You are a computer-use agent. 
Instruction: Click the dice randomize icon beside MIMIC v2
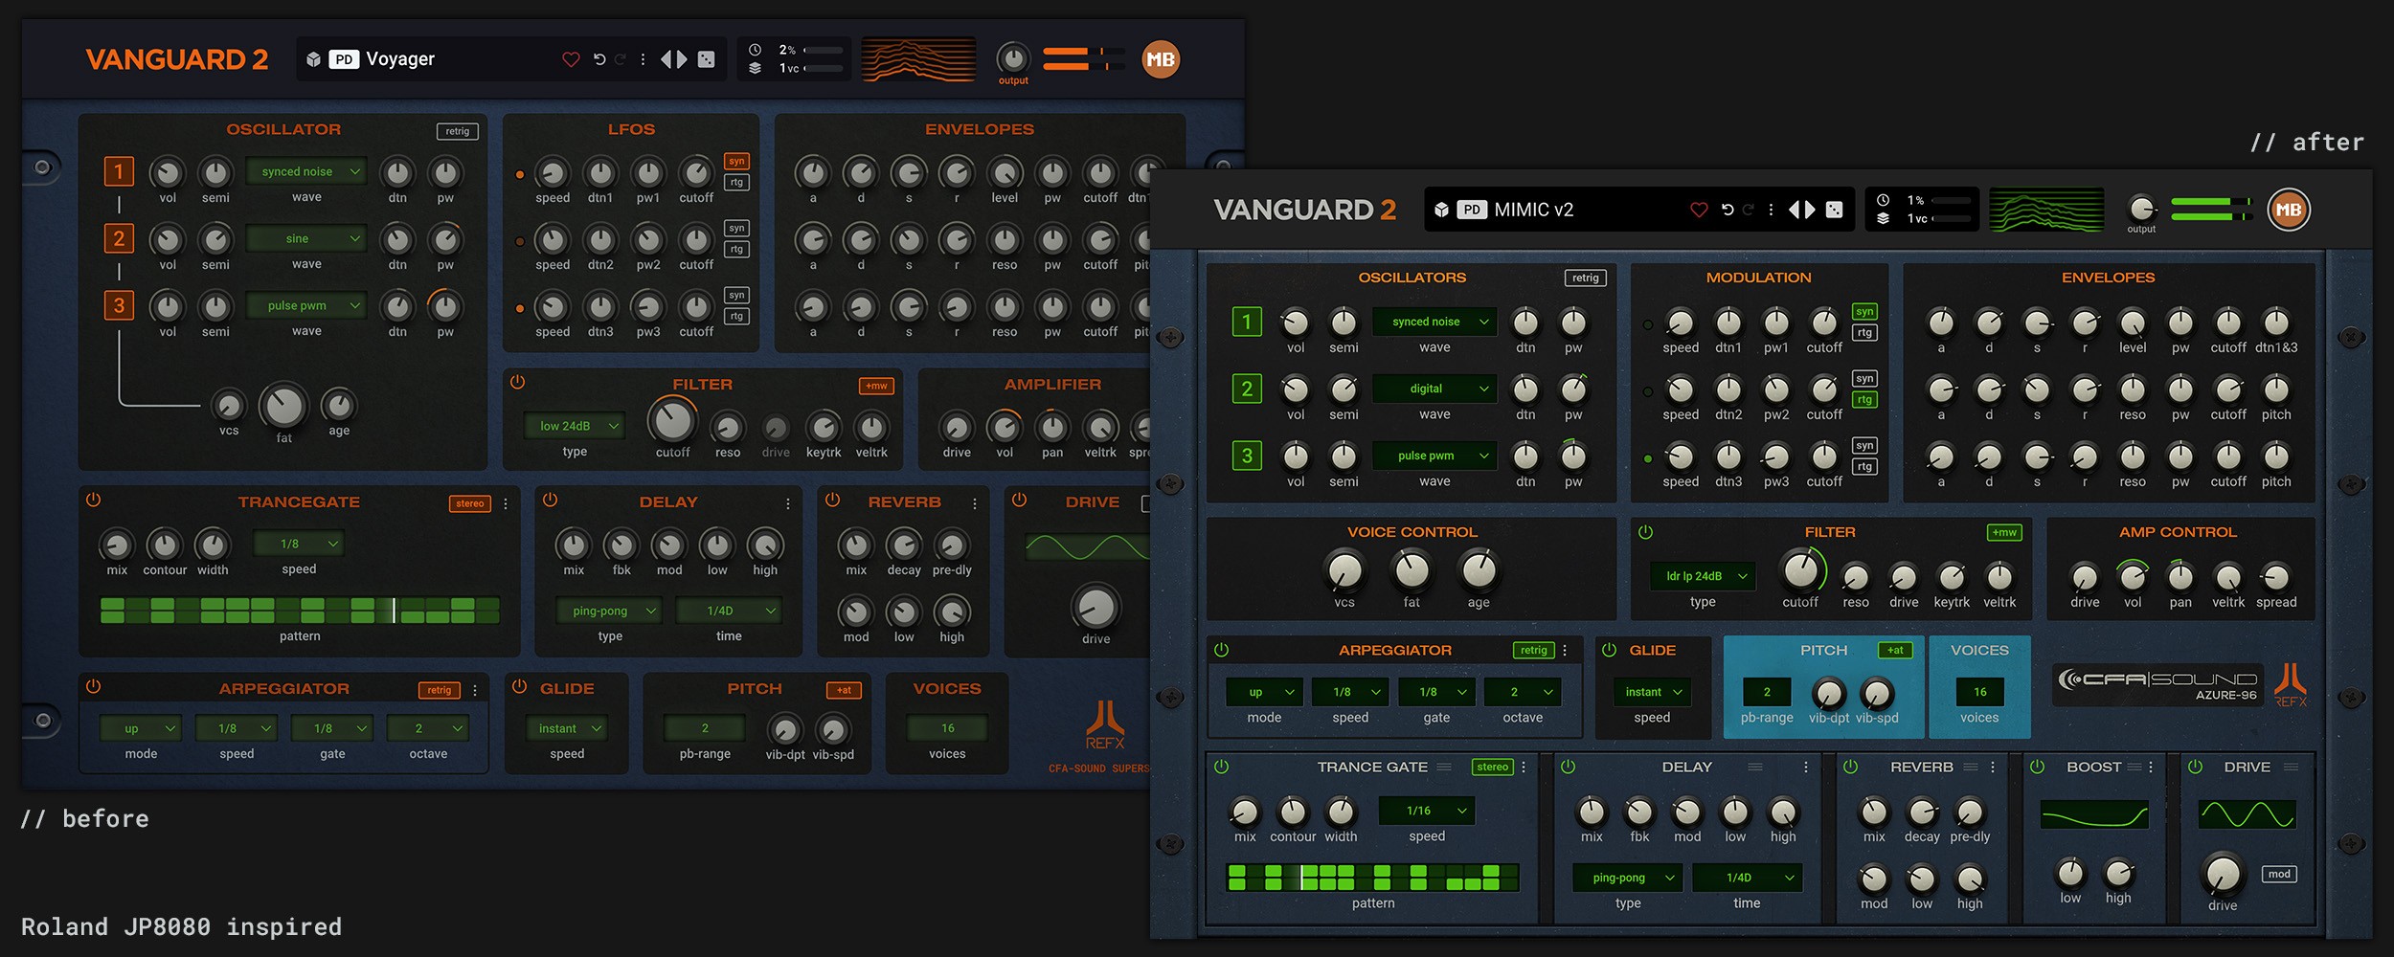pyautogui.click(x=1834, y=210)
